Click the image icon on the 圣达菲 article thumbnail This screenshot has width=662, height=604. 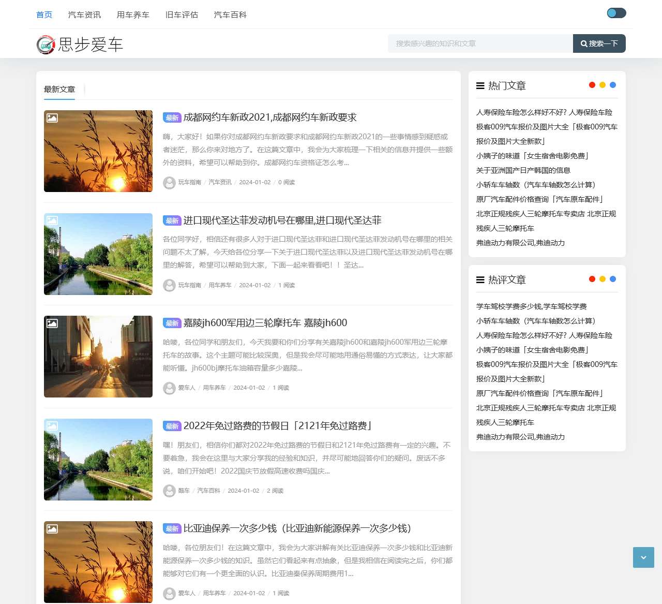52,220
